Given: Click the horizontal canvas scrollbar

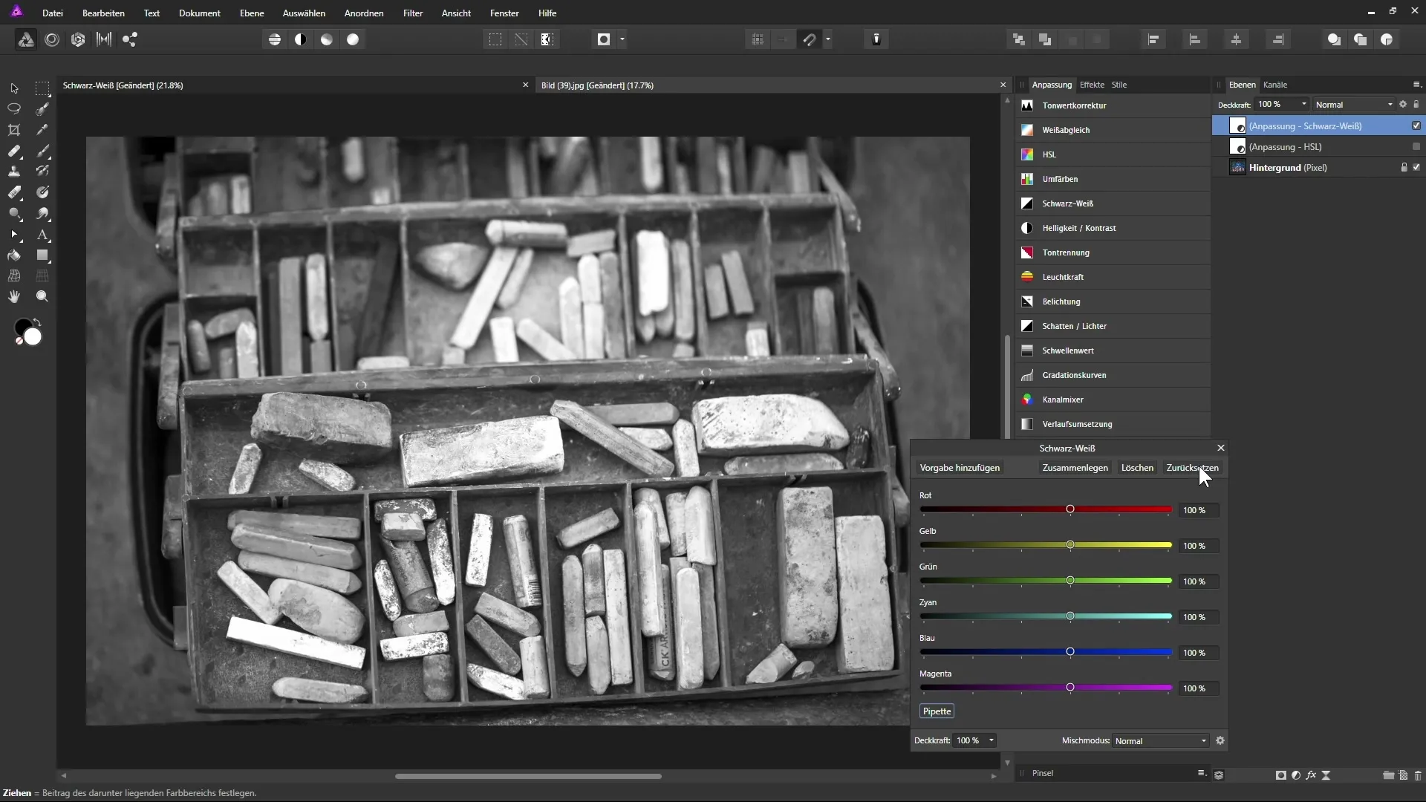Looking at the screenshot, I should [528, 777].
